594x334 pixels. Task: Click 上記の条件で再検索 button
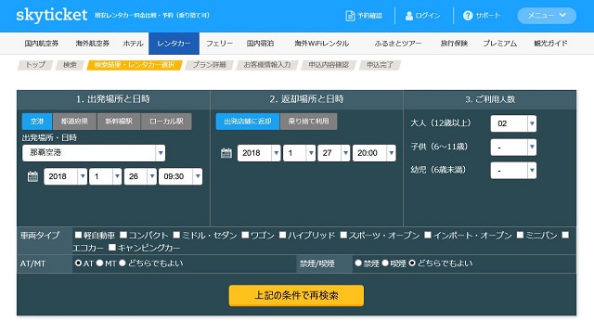point(296,295)
